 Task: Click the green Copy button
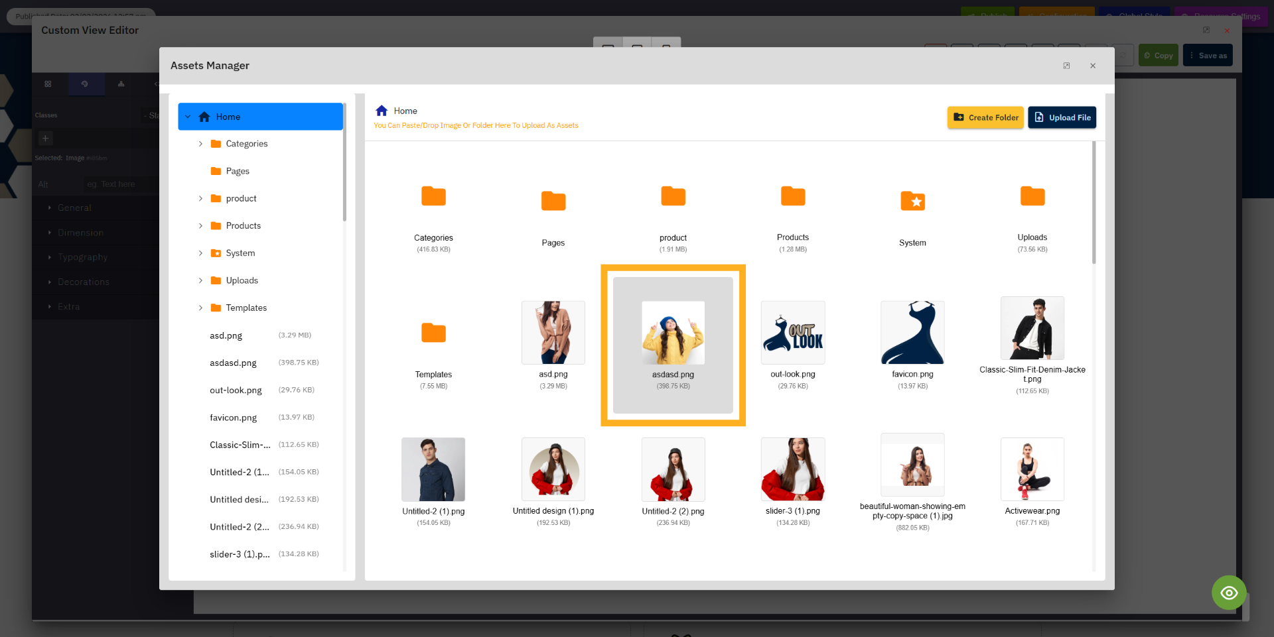pos(1158,55)
